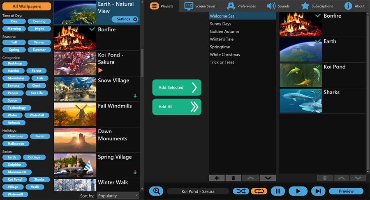Delete the selected playlist using trash icon

234,178
